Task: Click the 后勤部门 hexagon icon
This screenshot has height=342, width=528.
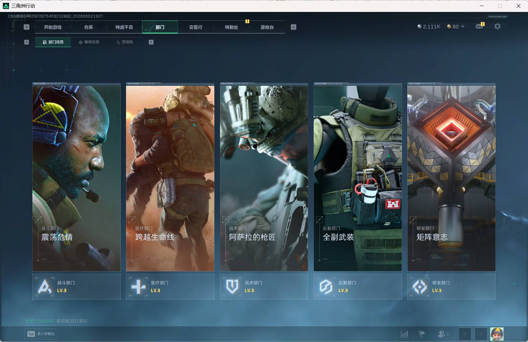Action: [326, 286]
